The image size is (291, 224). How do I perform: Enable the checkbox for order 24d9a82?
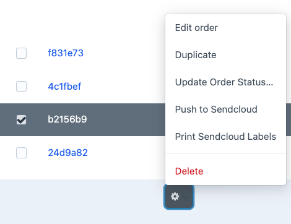pyautogui.click(x=21, y=153)
